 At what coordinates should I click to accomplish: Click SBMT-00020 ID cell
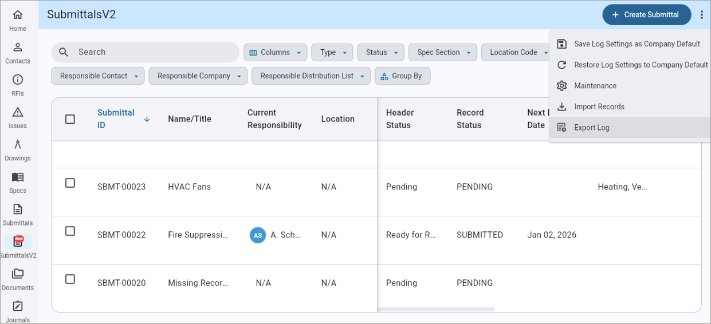point(121,283)
